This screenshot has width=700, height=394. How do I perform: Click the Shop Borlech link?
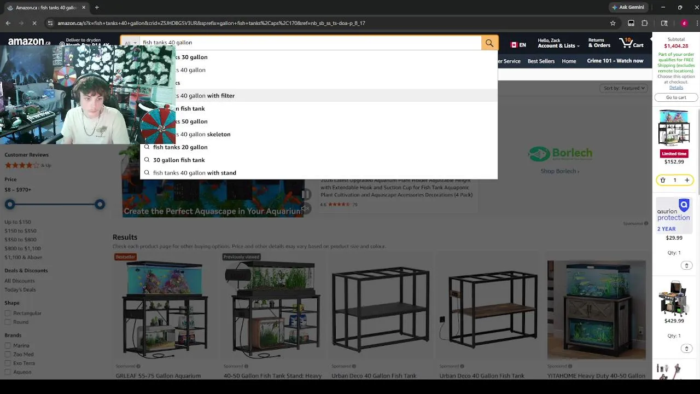tap(559, 171)
